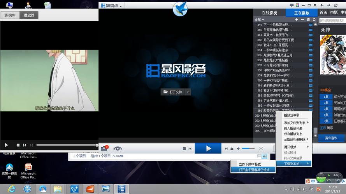Open the 死神 poster thumbnail
The height and width of the screenshot is (194, 346).
pos(333,55)
